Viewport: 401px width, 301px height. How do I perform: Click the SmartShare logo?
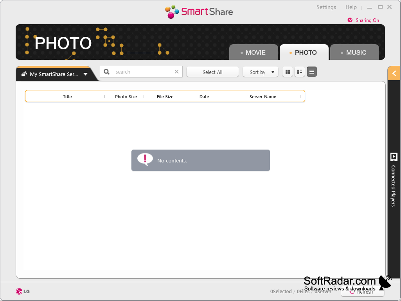click(199, 12)
